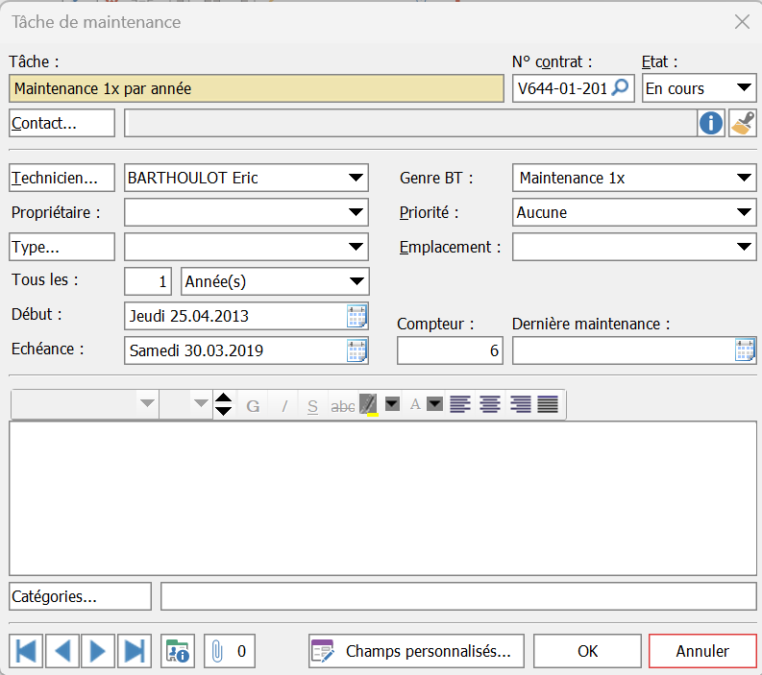Center-align the text in the editor
Image resolution: width=762 pixels, height=675 pixels.
pos(490,405)
